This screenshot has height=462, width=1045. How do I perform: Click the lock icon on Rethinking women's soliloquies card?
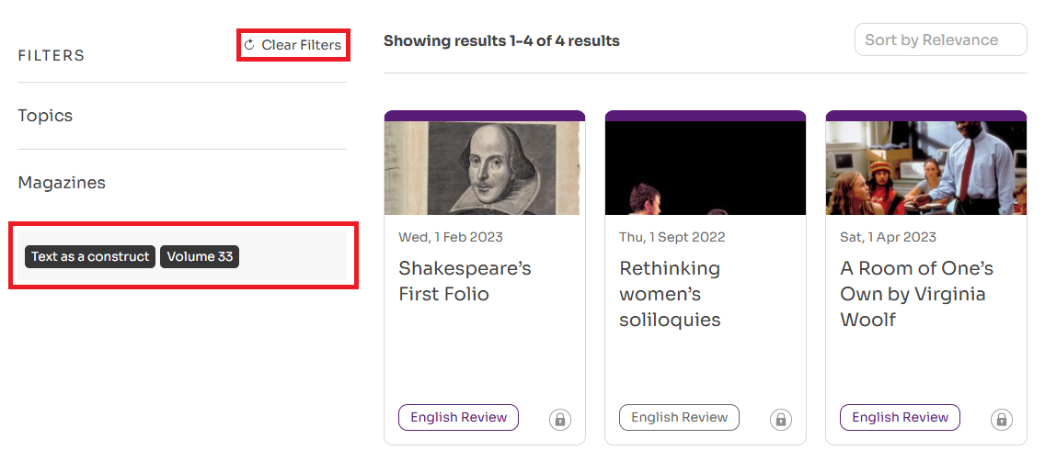coord(780,420)
